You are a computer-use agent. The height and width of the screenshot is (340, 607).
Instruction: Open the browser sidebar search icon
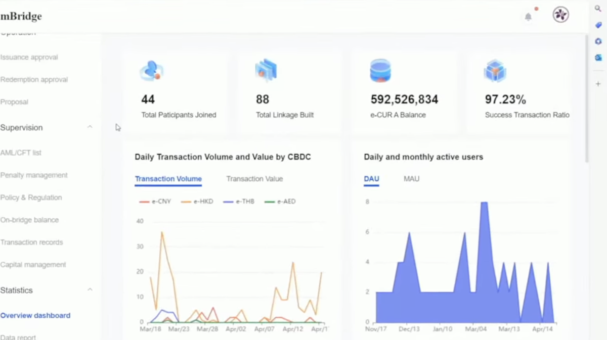(598, 9)
